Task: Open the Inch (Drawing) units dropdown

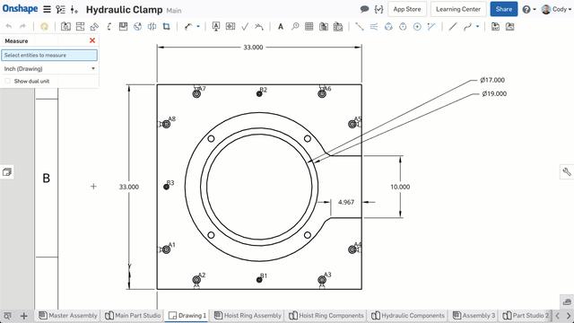Action: [49, 68]
